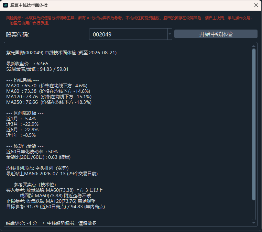Click the MA60 : 73.38 line
This screenshot has height=232, width=262.
(x=48, y=91)
